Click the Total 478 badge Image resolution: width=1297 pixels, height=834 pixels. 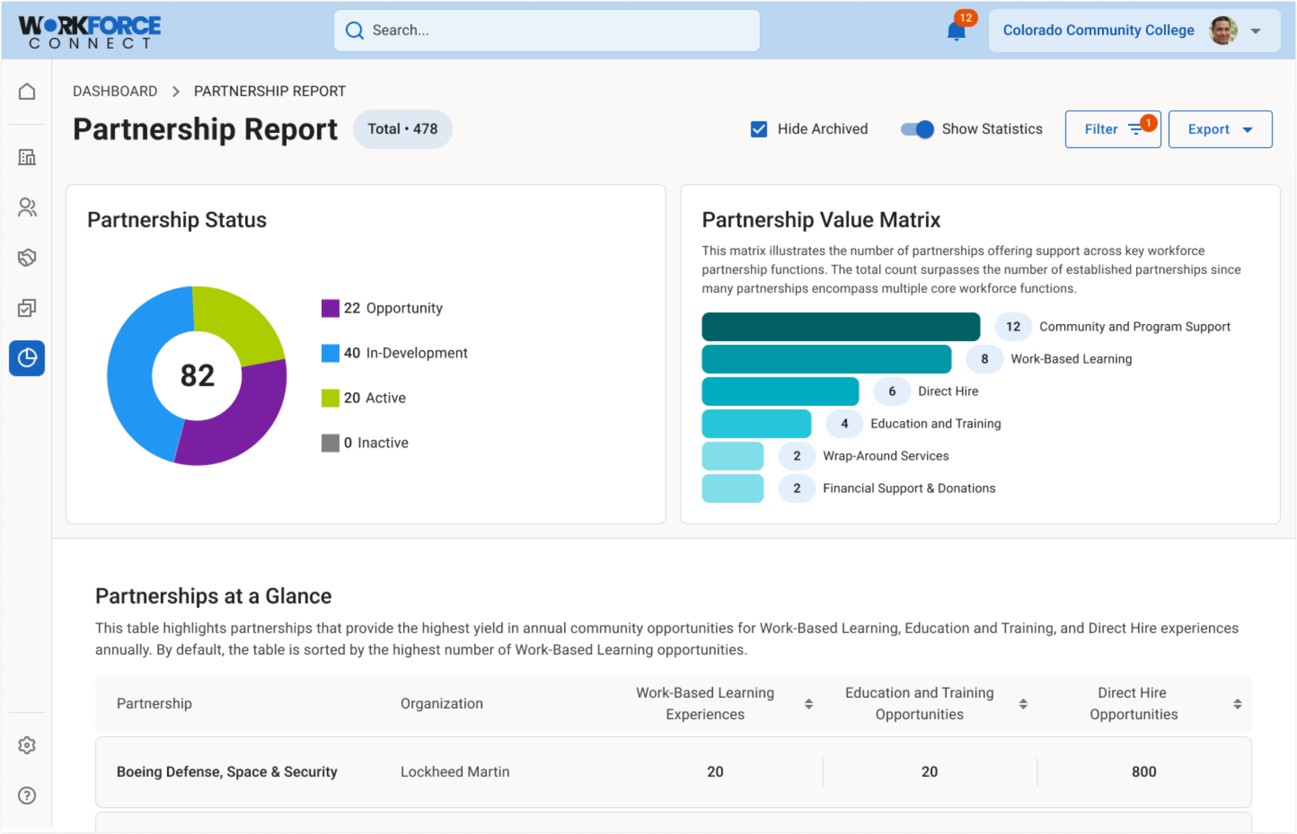pos(403,129)
